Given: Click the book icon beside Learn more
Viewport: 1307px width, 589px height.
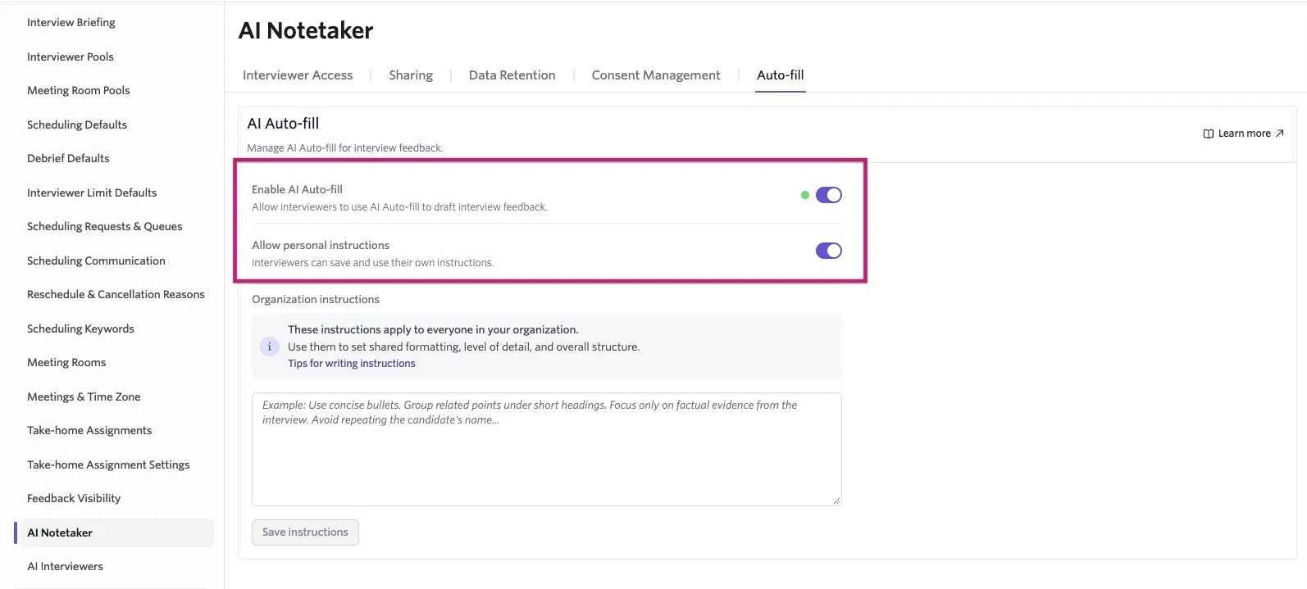Looking at the screenshot, I should coord(1209,134).
